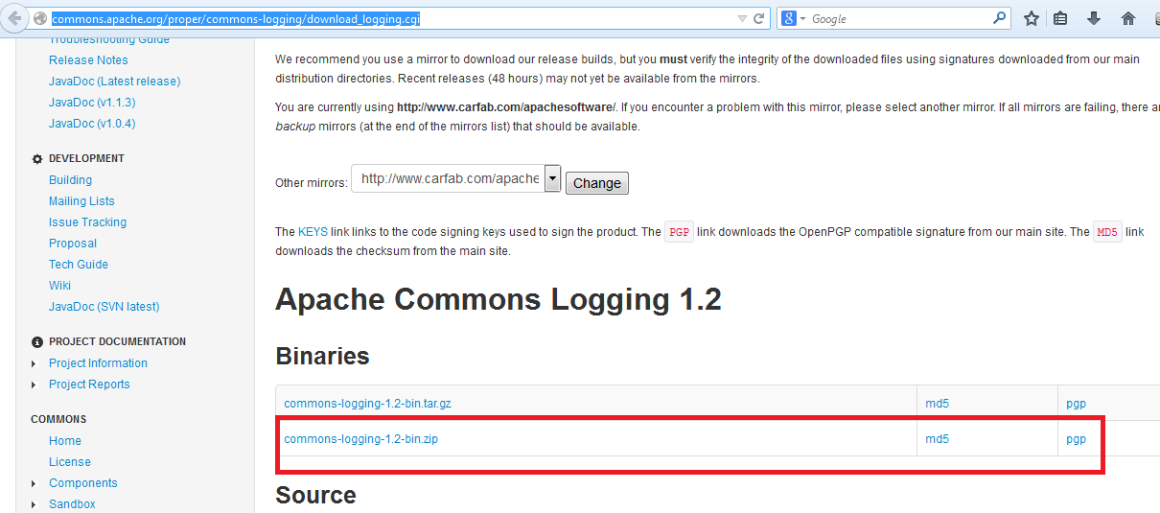Open the Project Reports link

[89, 385]
